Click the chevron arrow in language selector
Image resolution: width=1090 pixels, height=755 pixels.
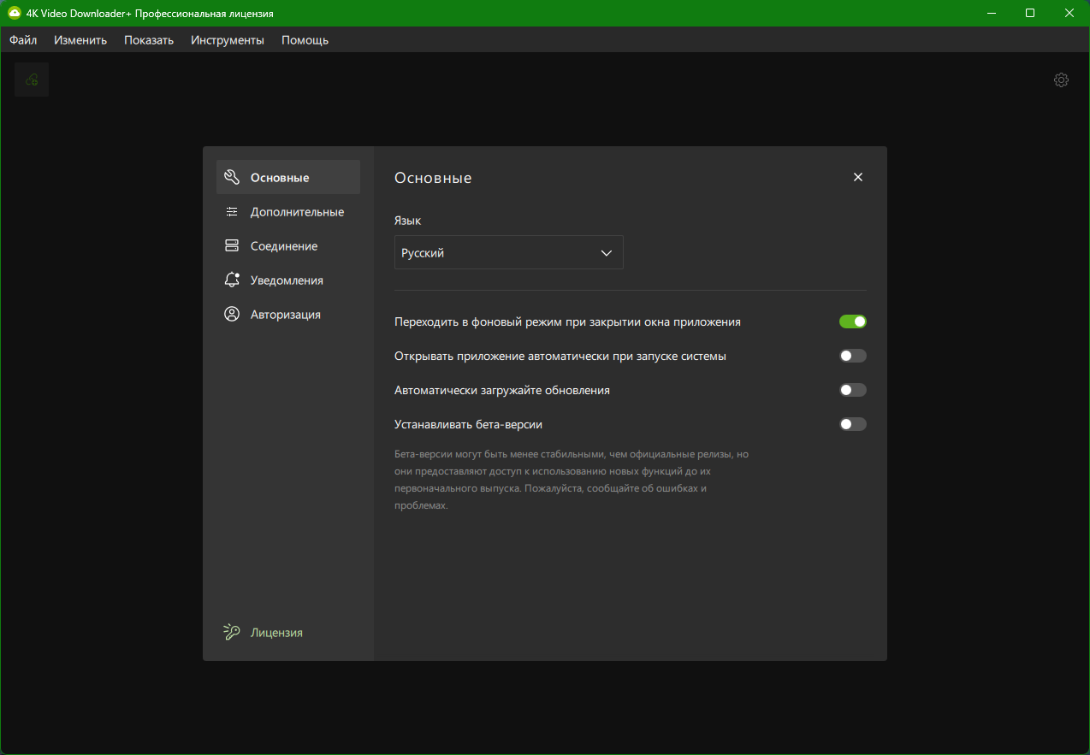coord(607,253)
